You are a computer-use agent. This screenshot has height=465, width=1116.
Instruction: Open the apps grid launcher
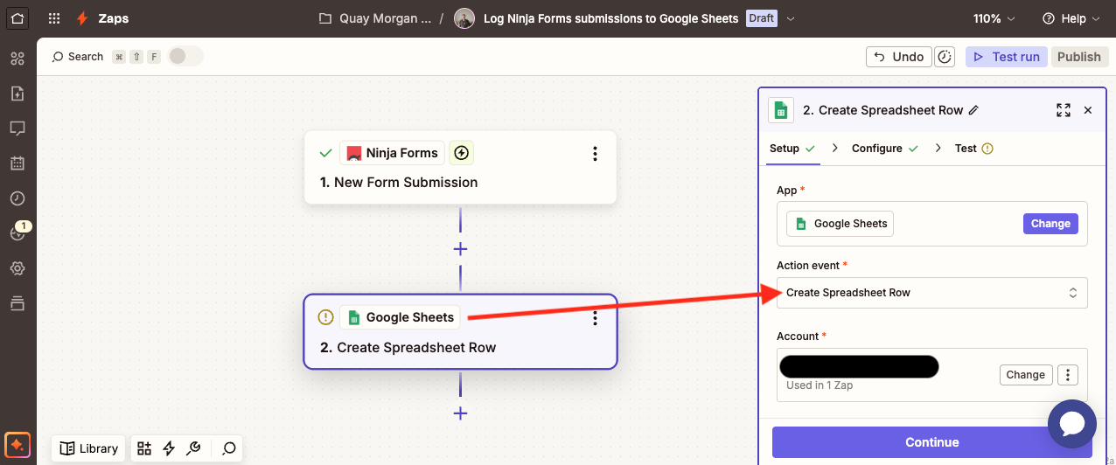click(x=54, y=18)
